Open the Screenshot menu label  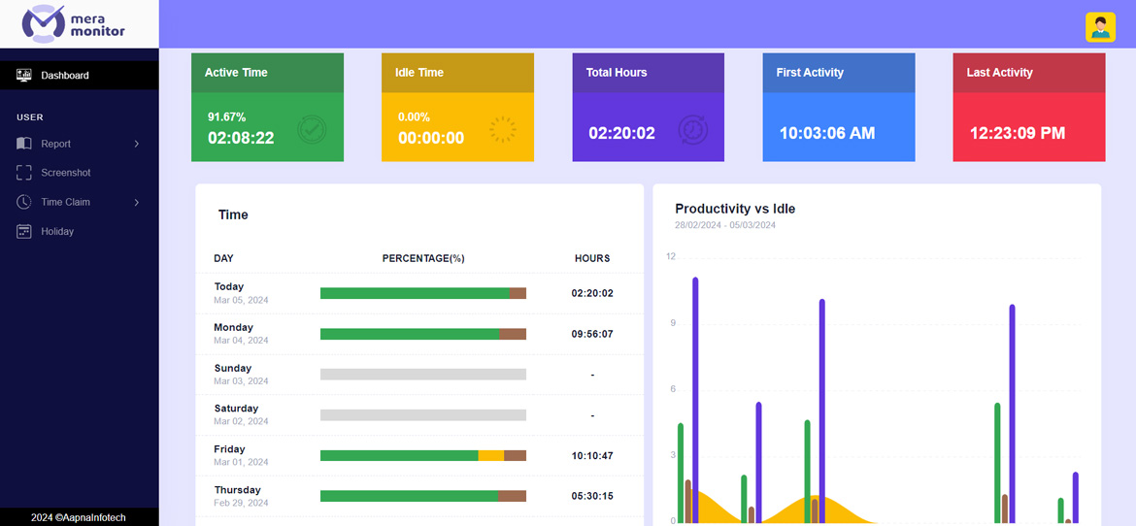coord(66,173)
